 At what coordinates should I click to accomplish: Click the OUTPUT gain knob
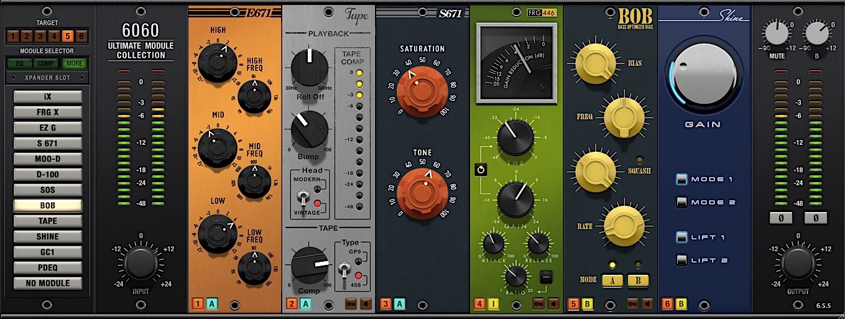(798, 264)
